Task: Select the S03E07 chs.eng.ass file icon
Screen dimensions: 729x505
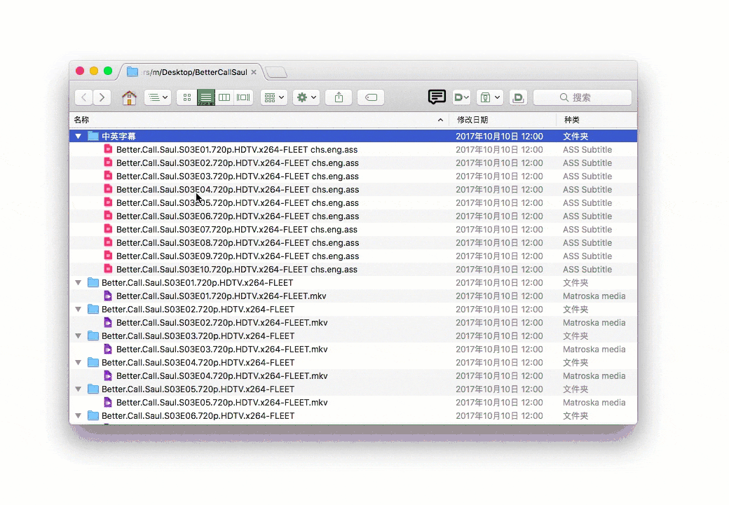Action: coord(108,229)
